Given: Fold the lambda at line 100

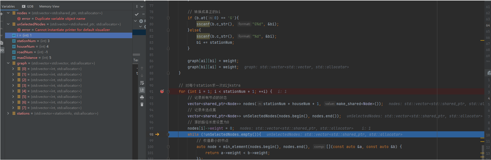Looking at the screenshot, I should point(168,147).
